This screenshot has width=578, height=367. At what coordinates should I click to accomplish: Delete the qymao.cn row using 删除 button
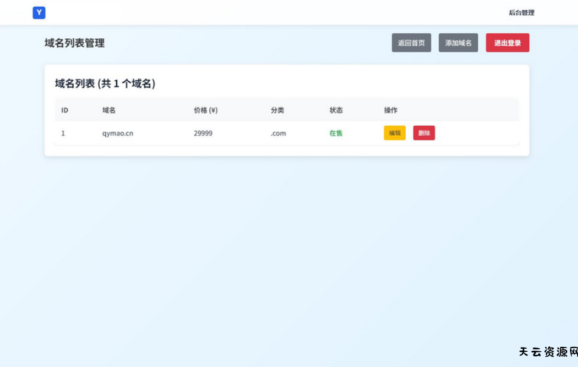pos(423,133)
